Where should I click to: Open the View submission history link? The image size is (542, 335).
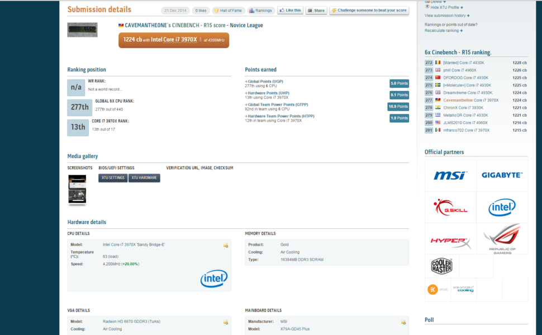tap(447, 16)
